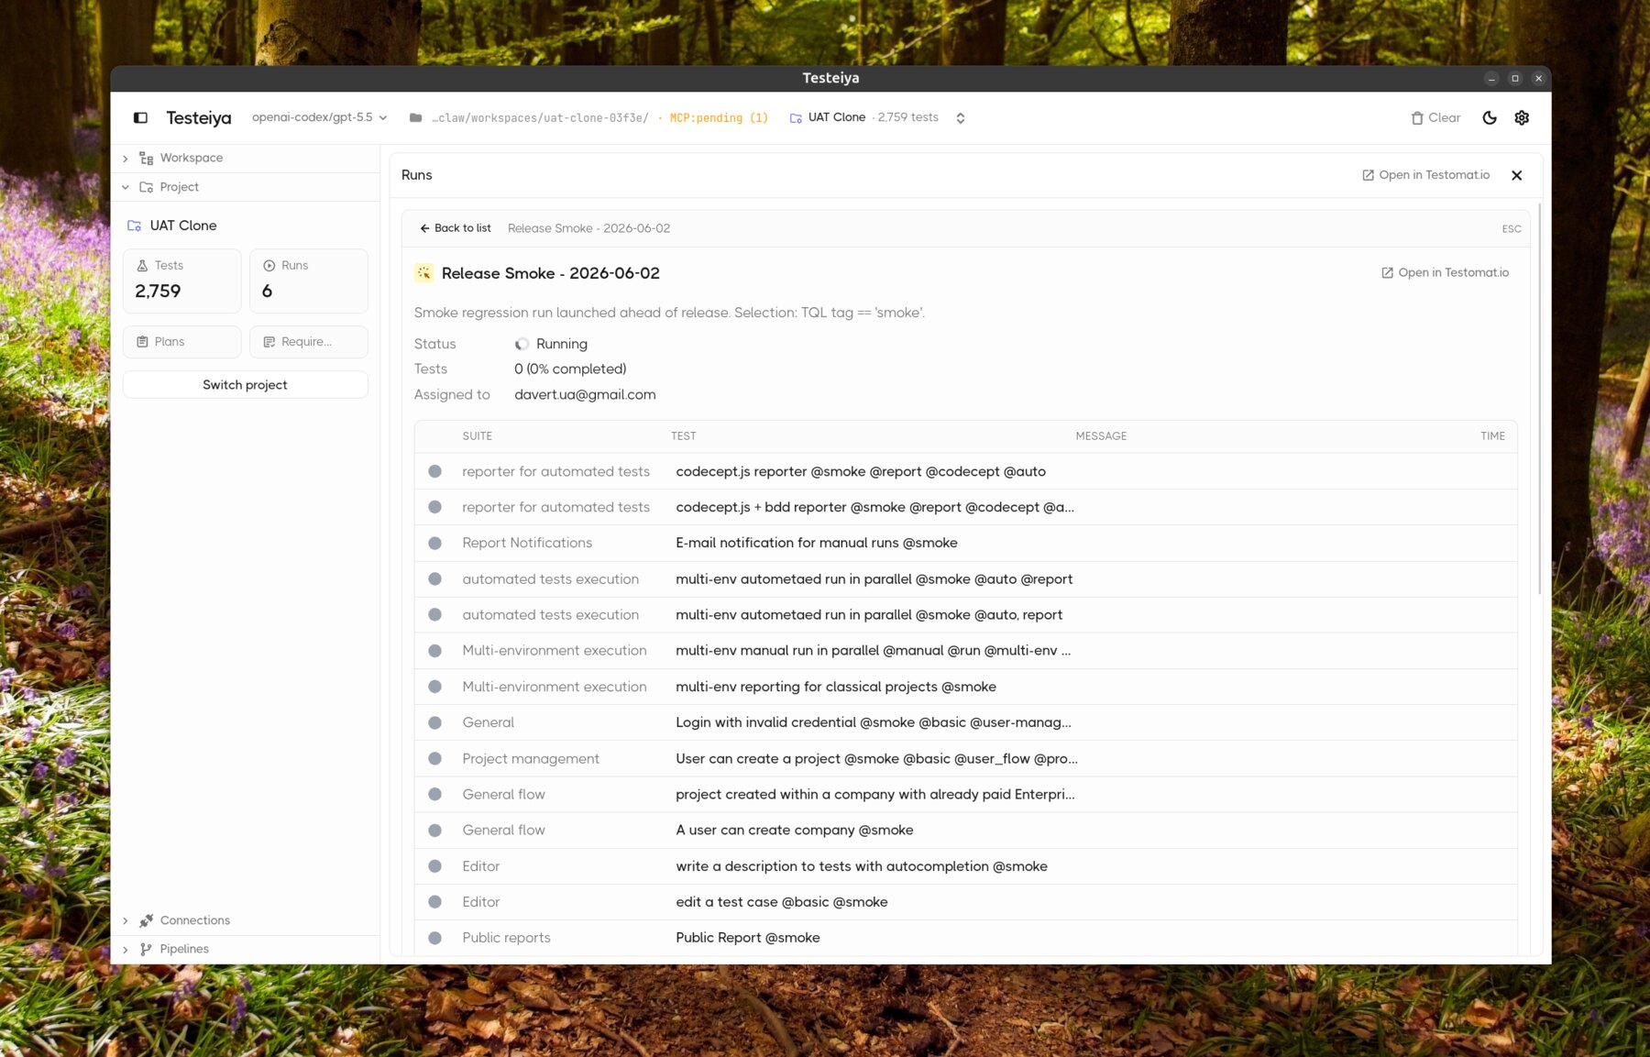Click status dot for write a description row

pos(435,865)
